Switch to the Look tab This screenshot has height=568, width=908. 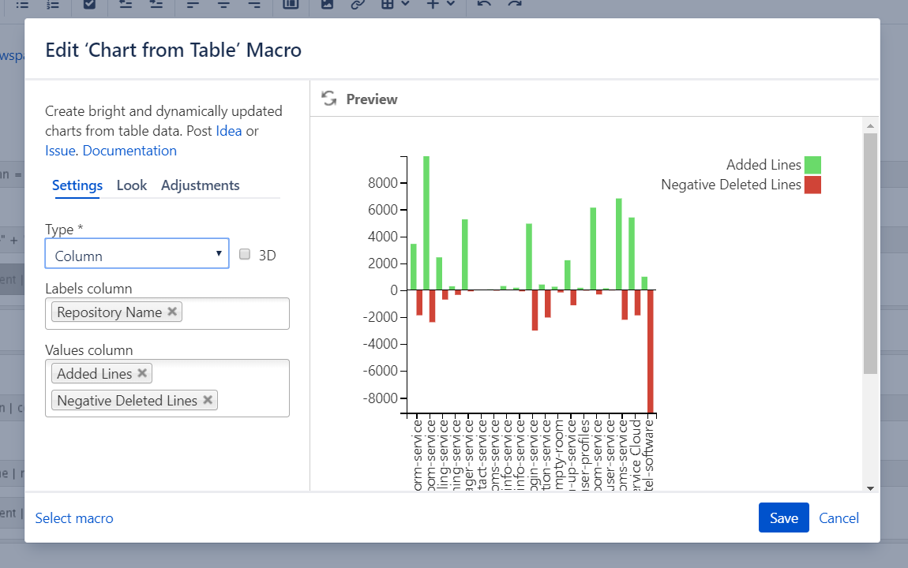[131, 185]
